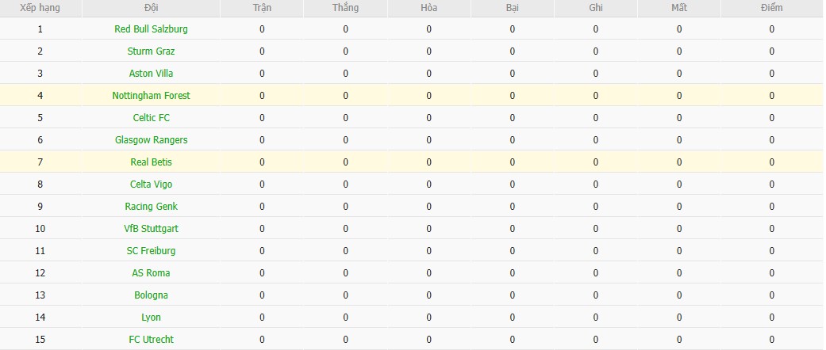The height and width of the screenshot is (350, 826).
Task: Click the Bologna team name
Action: [x=151, y=295]
